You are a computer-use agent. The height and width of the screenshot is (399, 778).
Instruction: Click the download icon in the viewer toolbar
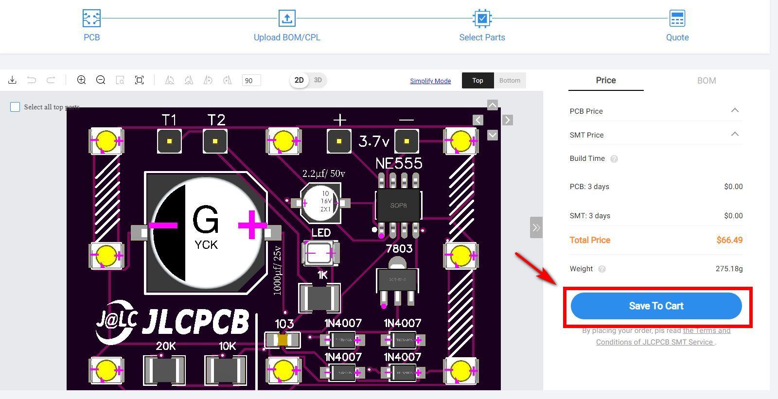pos(13,80)
